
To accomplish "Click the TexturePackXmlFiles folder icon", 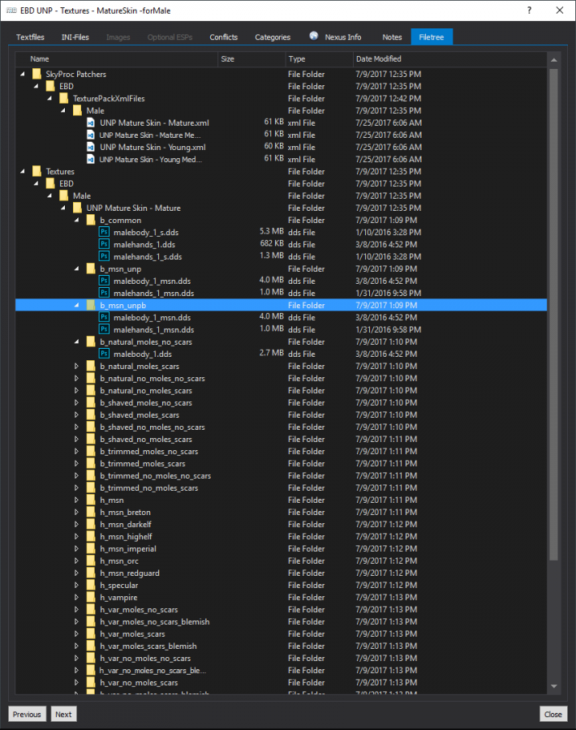I will (64, 98).
